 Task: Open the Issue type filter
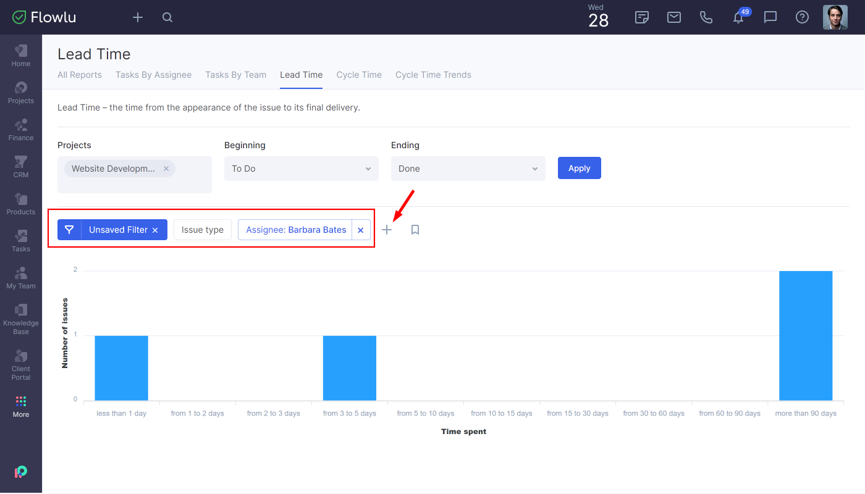coord(203,230)
